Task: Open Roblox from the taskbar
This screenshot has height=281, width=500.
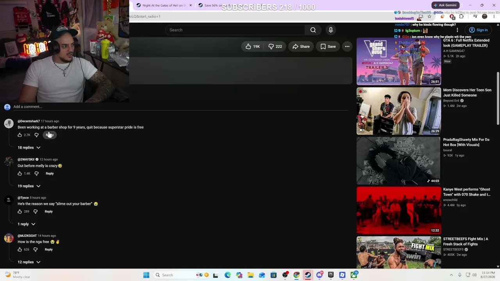Action: click(x=342, y=275)
